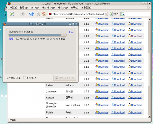Click the Windows Download link for Italian

[102, 85]
